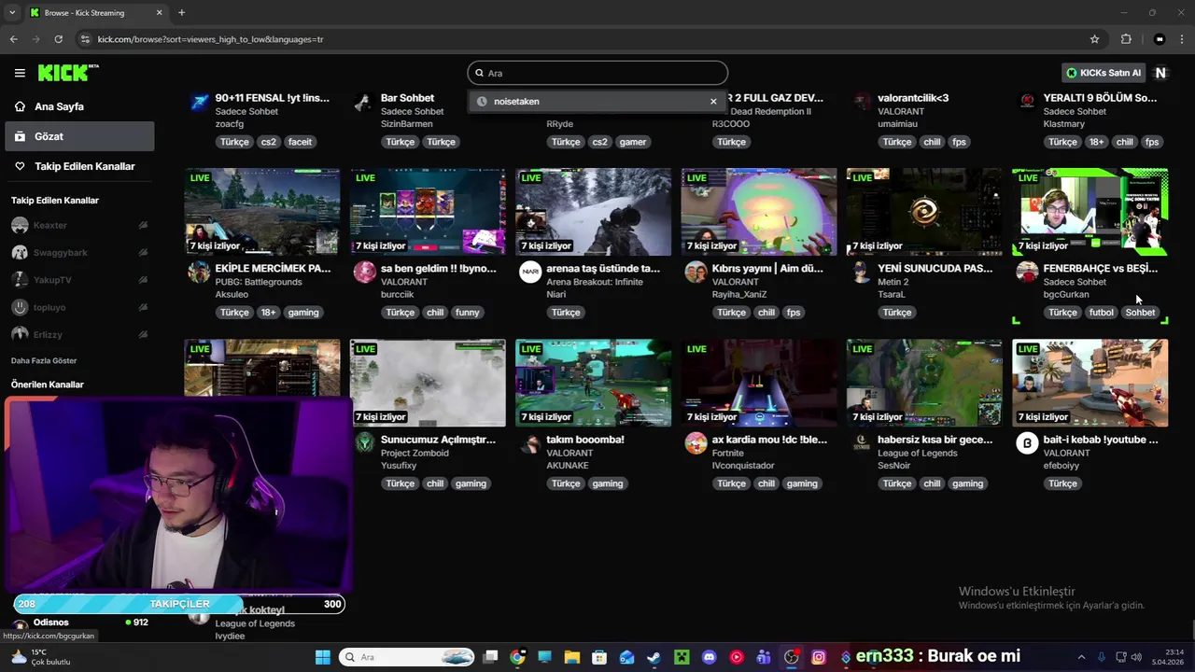Click SesNoir channel avatar
1195x672 pixels.
point(862,442)
